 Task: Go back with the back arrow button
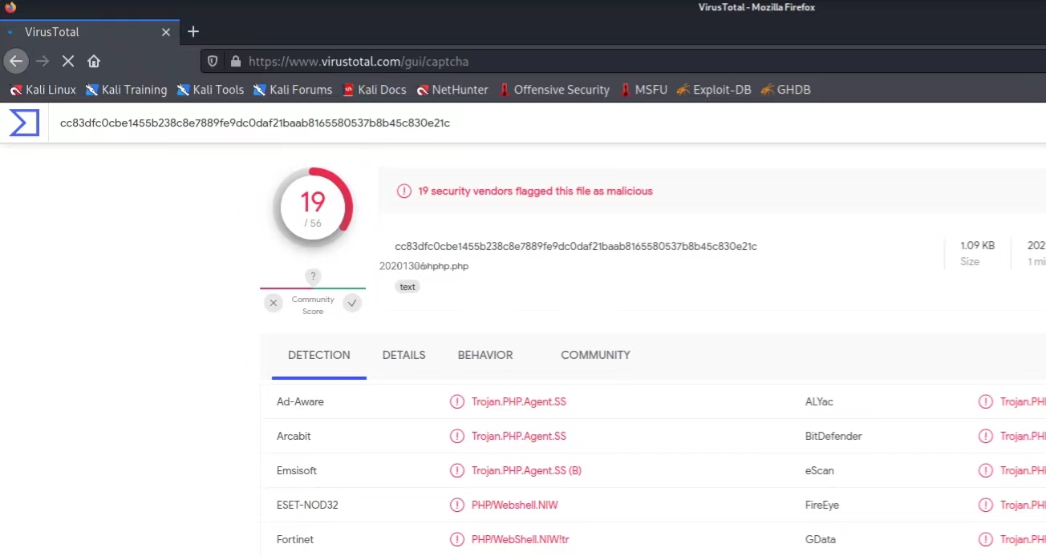pos(16,61)
